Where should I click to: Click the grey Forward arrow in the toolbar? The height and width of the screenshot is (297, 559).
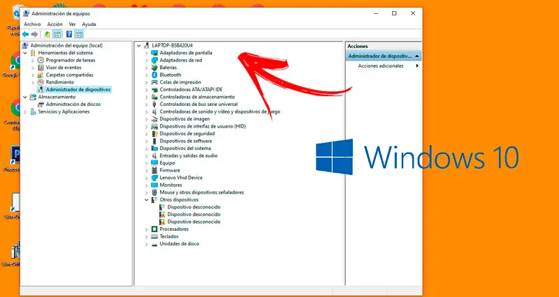[34, 34]
